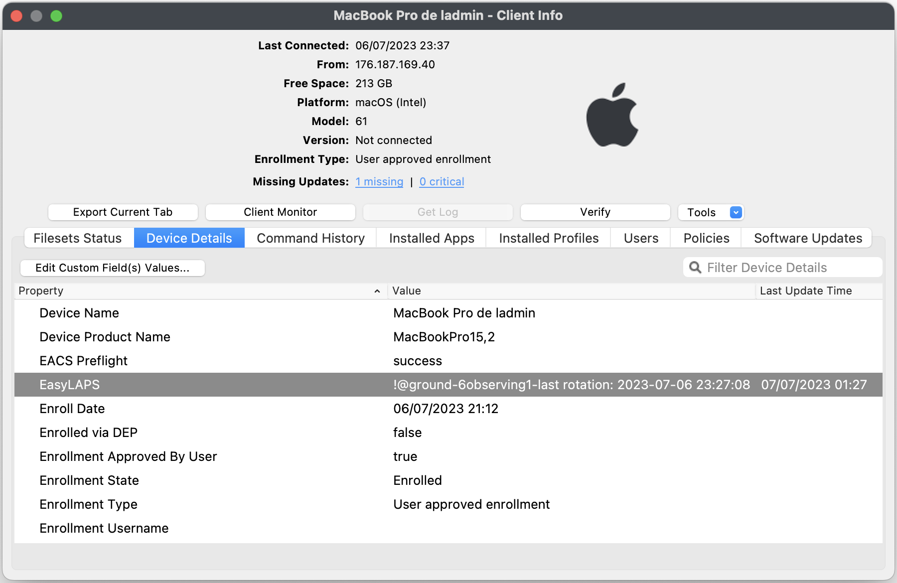This screenshot has width=897, height=583.
Task: Select Enrollment Approved By User row
Action: (x=448, y=456)
